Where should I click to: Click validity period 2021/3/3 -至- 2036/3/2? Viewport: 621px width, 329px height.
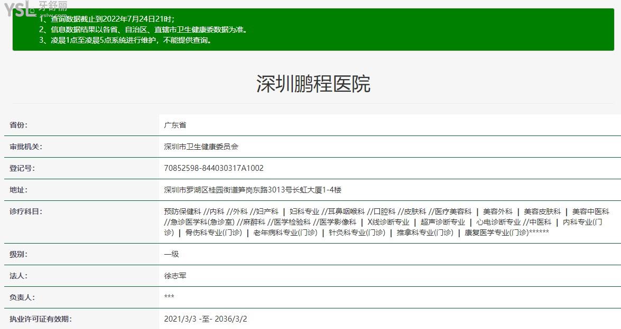tap(206, 319)
